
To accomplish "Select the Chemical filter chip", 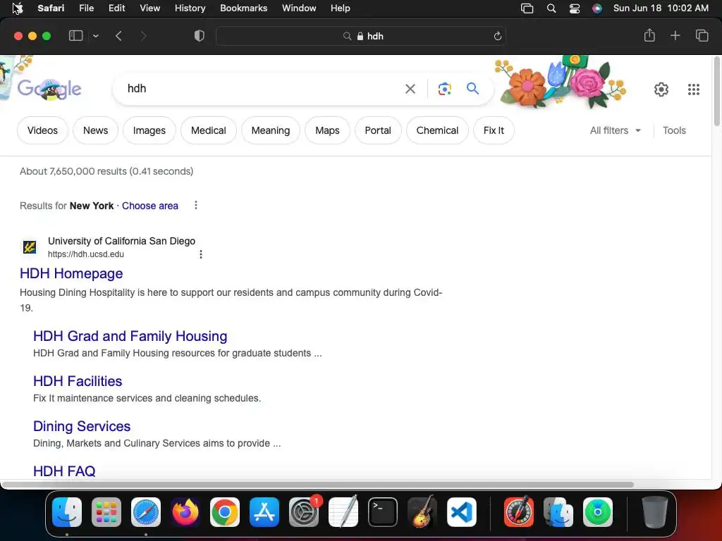I will (437, 130).
